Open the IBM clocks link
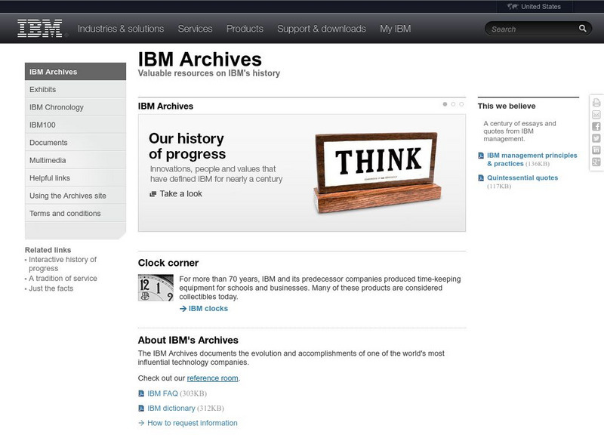Screen dimensions: 604x435 coord(208,309)
